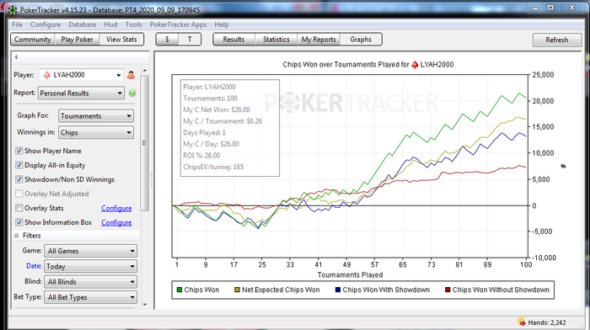This screenshot has height=330, width=590.
Task: Click the sidebar vertical scrollbar thumb
Action: tap(144, 143)
